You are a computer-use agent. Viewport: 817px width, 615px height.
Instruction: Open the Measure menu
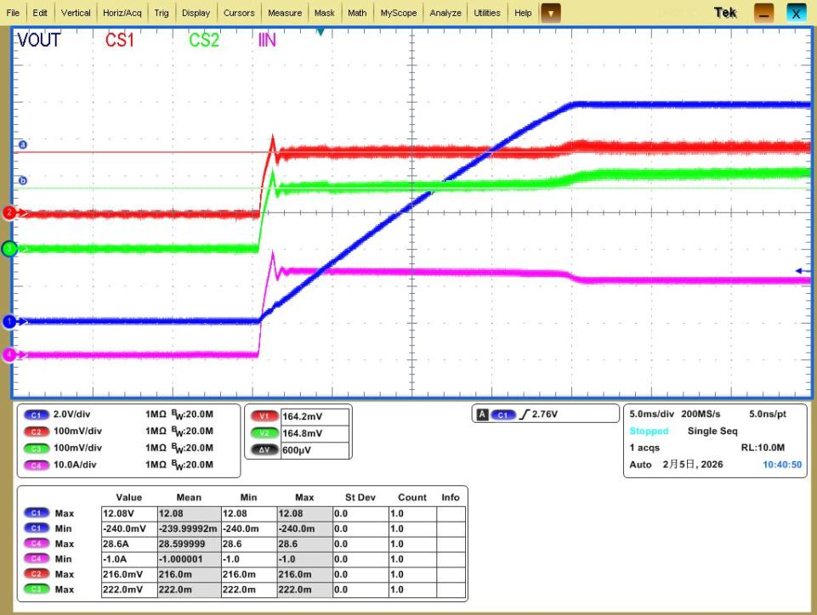[285, 13]
